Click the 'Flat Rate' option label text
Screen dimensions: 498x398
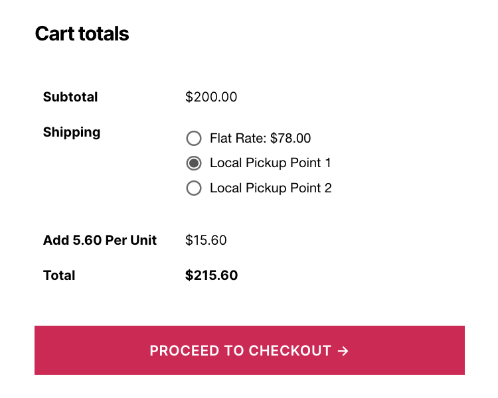point(238,139)
